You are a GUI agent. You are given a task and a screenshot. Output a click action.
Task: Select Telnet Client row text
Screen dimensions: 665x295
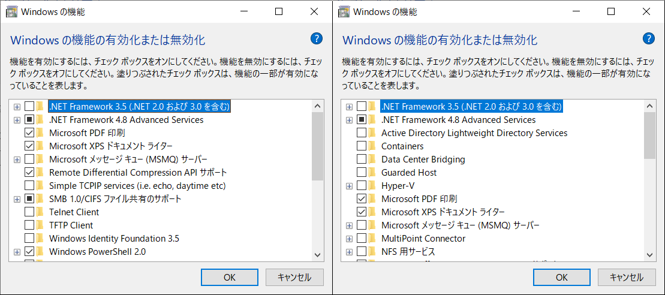[x=74, y=212]
